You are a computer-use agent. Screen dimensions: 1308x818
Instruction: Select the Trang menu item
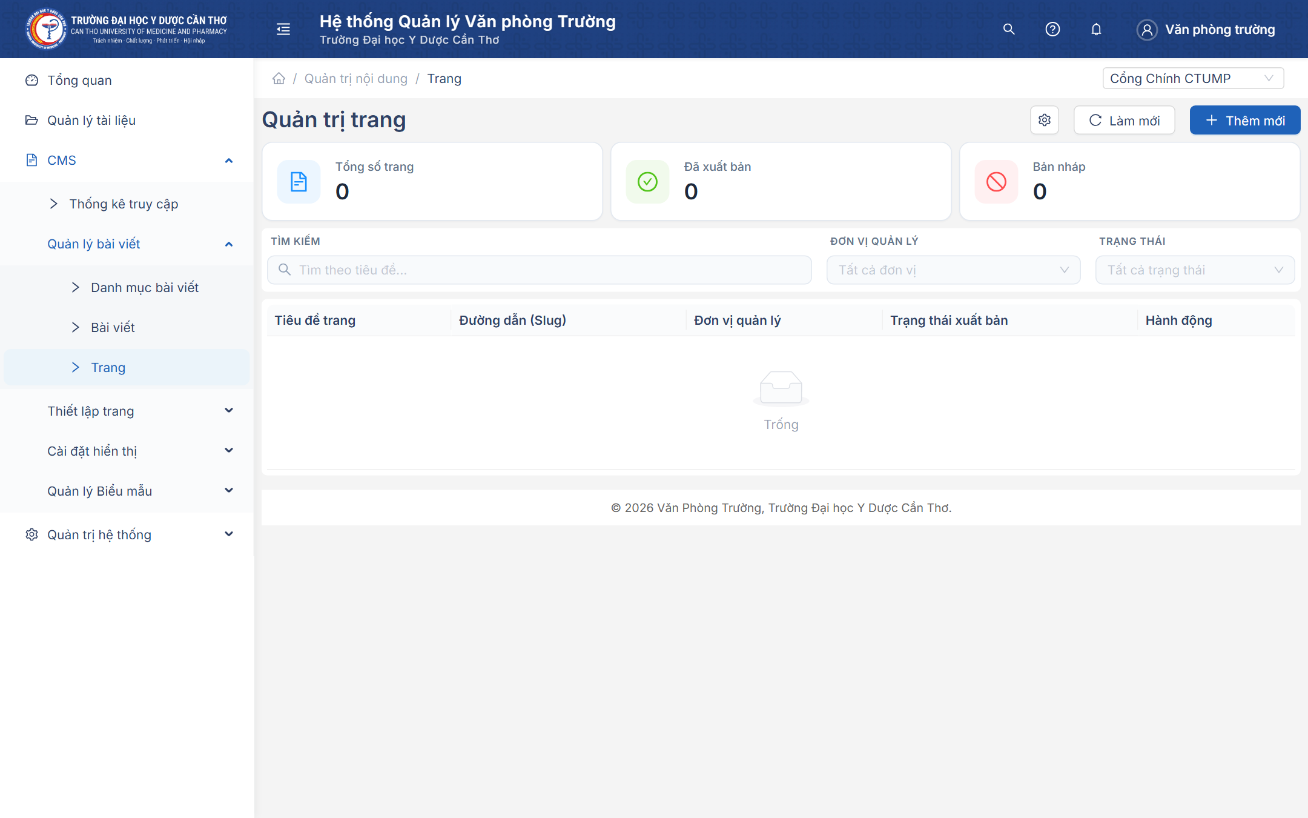click(127, 368)
